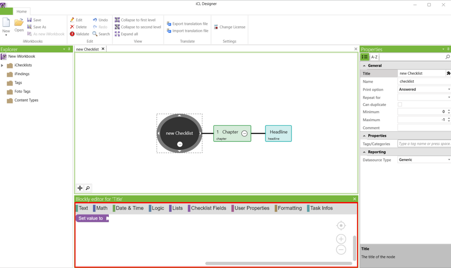Click the magnifier zoom tool on canvas
This screenshot has height=268, width=451.
[x=88, y=188]
